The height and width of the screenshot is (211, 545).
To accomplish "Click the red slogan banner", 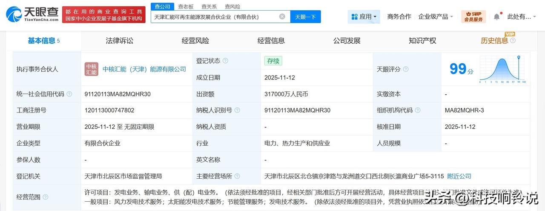I will coord(103,14).
